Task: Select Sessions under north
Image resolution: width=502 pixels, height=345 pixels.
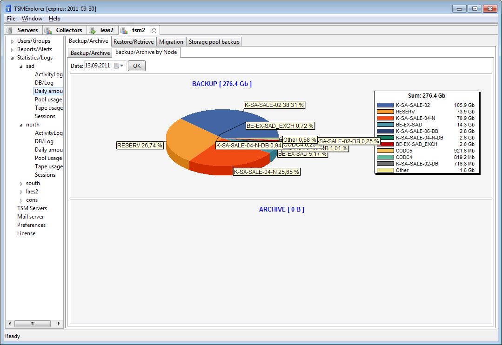Action: [x=45, y=175]
